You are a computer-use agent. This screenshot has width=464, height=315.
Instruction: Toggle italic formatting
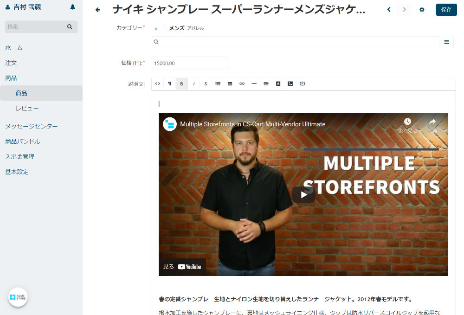coord(194,84)
